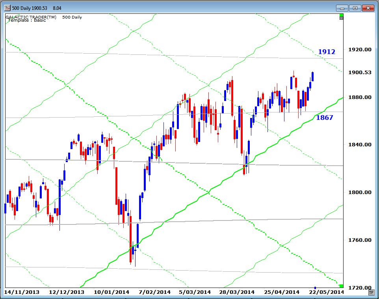This screenshot has height=299, width=379.
Task: Click the TF timeframe button
Action: tap(371, 293)
